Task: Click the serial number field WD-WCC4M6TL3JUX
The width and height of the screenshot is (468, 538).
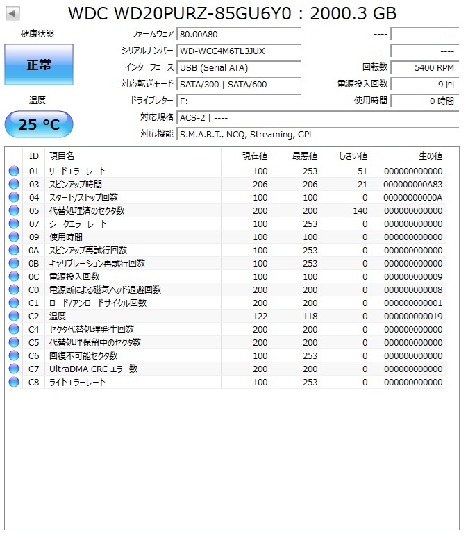Action: (x=239, y=51)
